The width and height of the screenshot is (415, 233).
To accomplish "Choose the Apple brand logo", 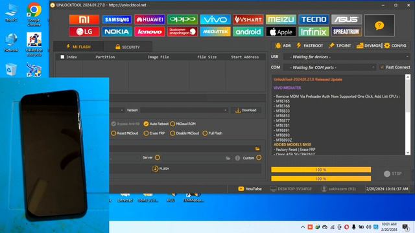I will tap(281, 32).
